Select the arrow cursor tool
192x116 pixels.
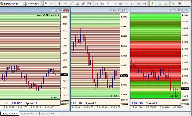[x=46, y=4]
